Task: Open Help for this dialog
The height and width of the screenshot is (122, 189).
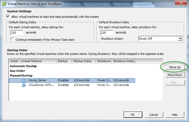Action: [x=175, y=115]
